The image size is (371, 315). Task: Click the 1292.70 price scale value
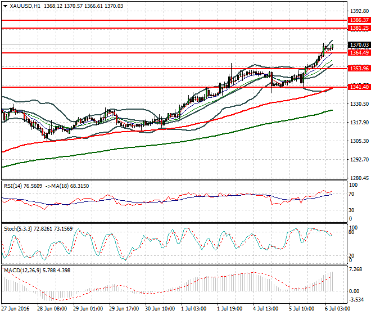pos(359,160)
